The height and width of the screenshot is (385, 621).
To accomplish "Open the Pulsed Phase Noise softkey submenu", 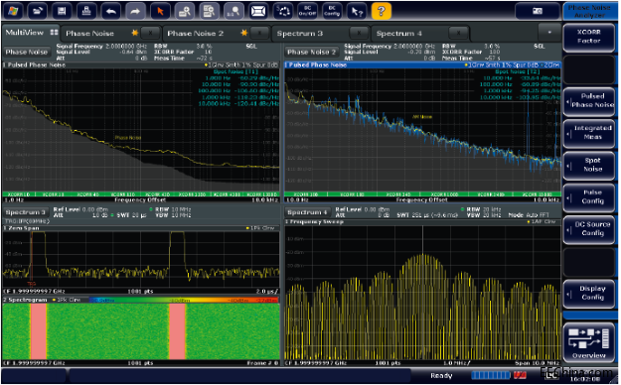I will [589, 100].
